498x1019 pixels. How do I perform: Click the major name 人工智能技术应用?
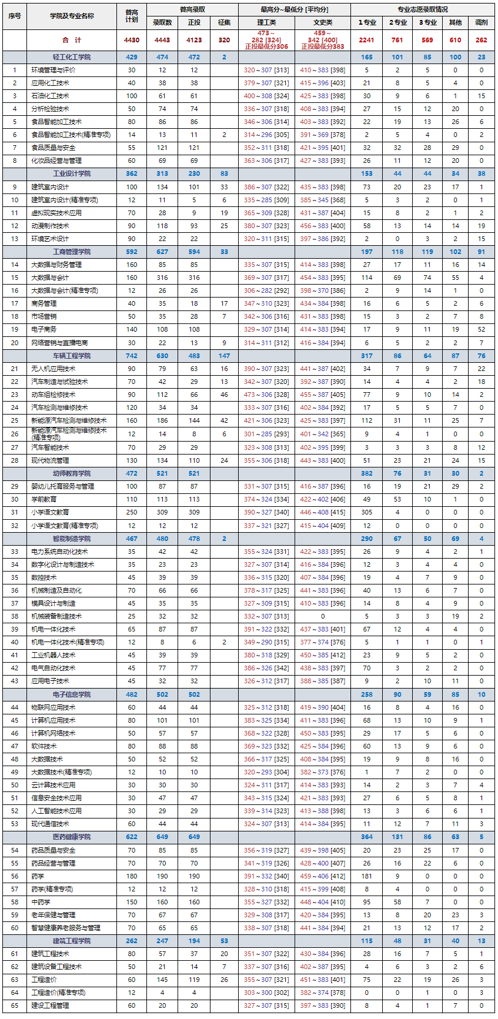pyautogui.click(x=56, y=811)
